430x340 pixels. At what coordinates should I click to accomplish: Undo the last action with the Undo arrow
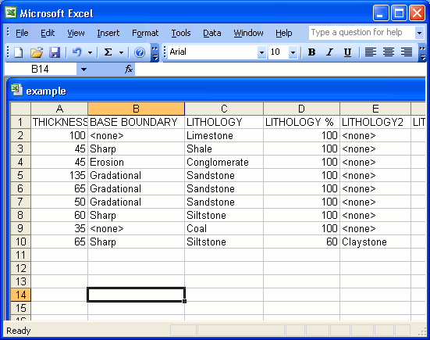tap(77, 52)
